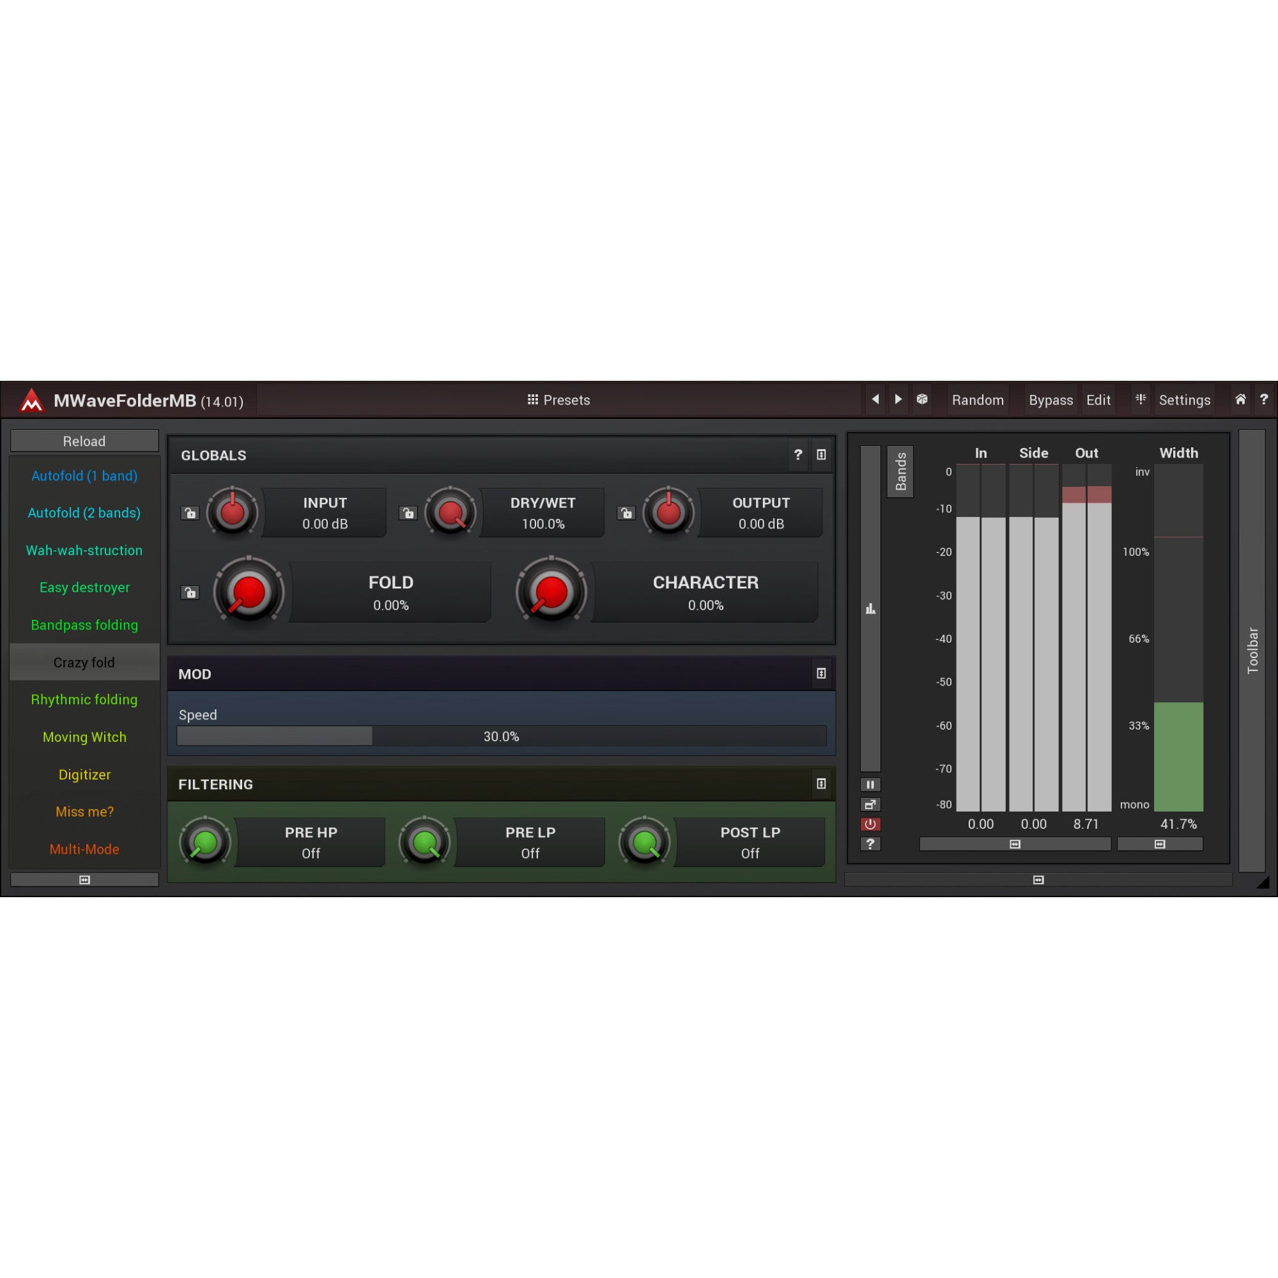Click the Pre HP green knob
The height and width of the screenshot is (1278, 1278).
(205, 842)
